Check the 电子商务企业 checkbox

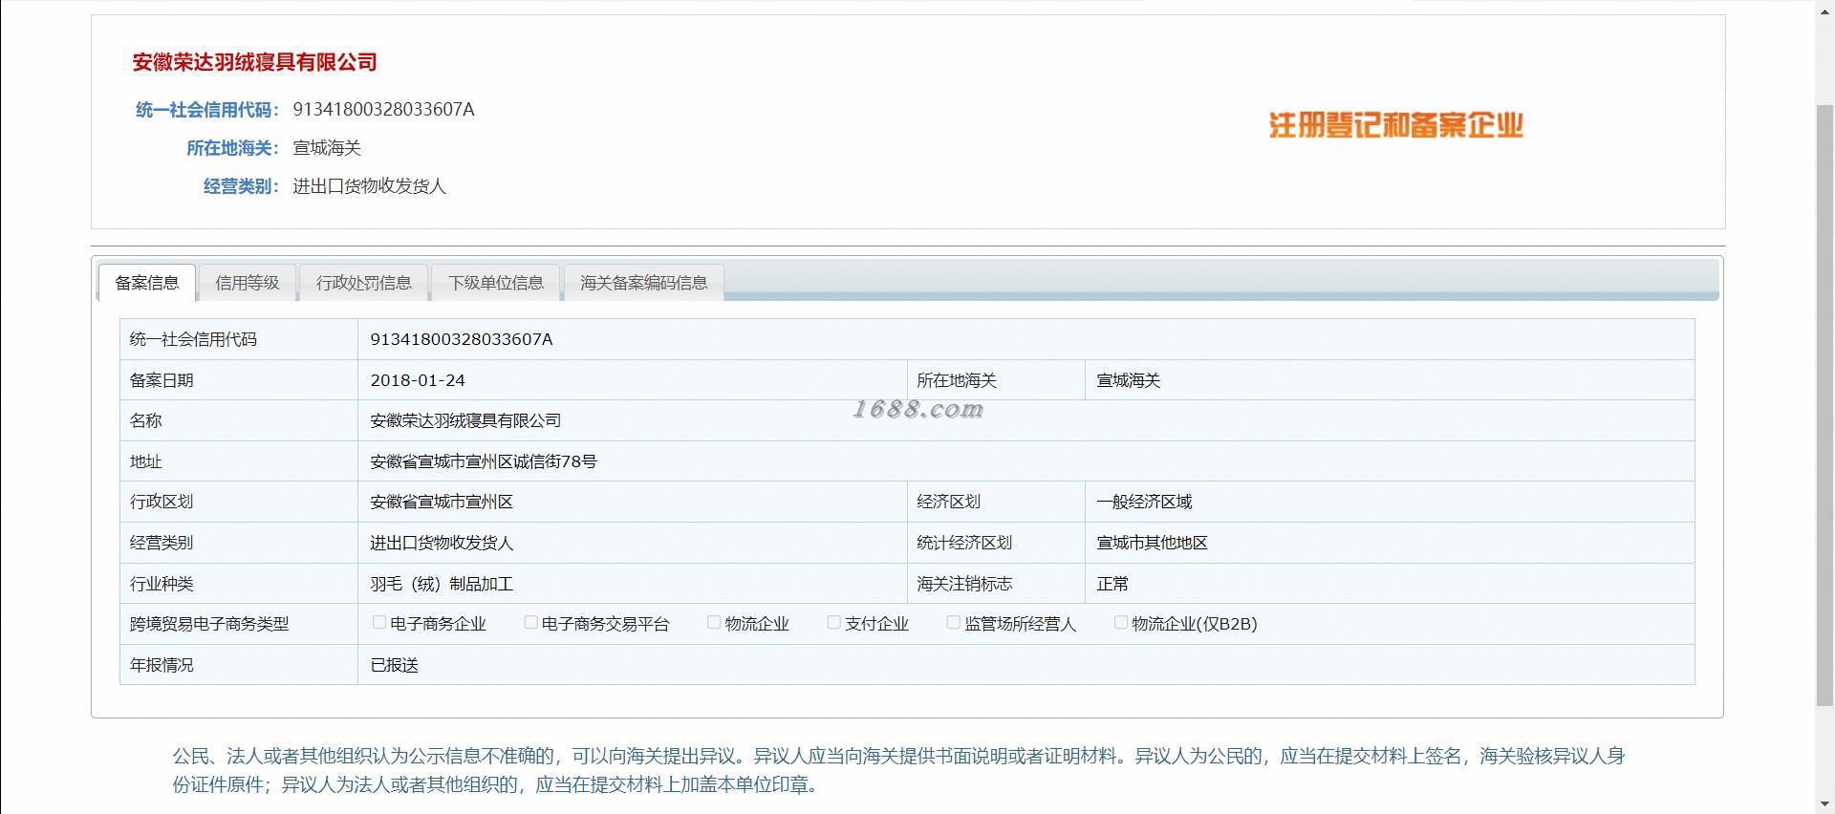[x=379, y=623]
